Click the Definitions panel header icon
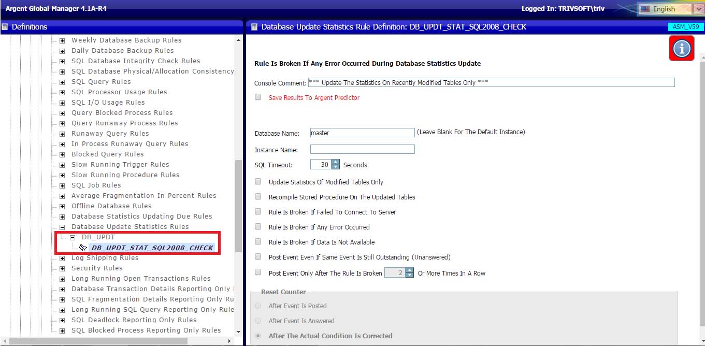The width and height of the screenshot is (705, 346). [x=5, y=27]
